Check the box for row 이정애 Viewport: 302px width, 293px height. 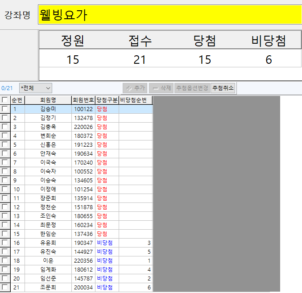tap(4, 189)
